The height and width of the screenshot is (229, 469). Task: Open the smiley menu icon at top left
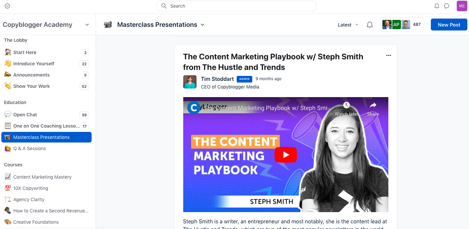tap(7, 6)
